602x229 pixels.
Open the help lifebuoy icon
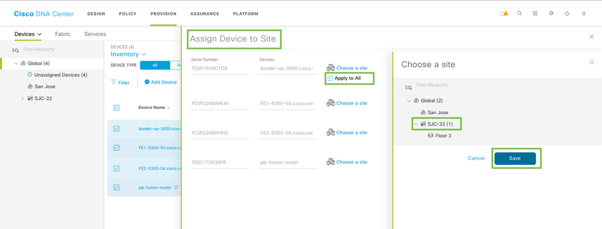pyautogui.click(x=567, y=13)
